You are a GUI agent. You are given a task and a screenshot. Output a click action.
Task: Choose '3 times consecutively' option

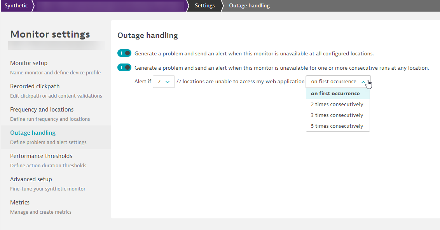[x=337, y=115]
